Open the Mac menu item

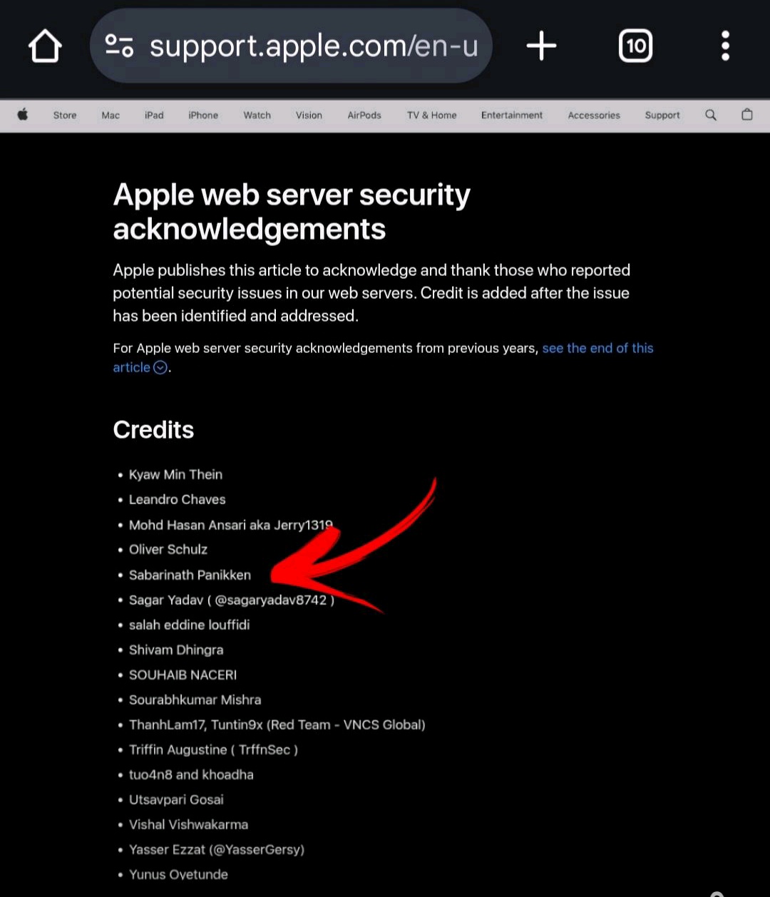[x=111, y=116]
